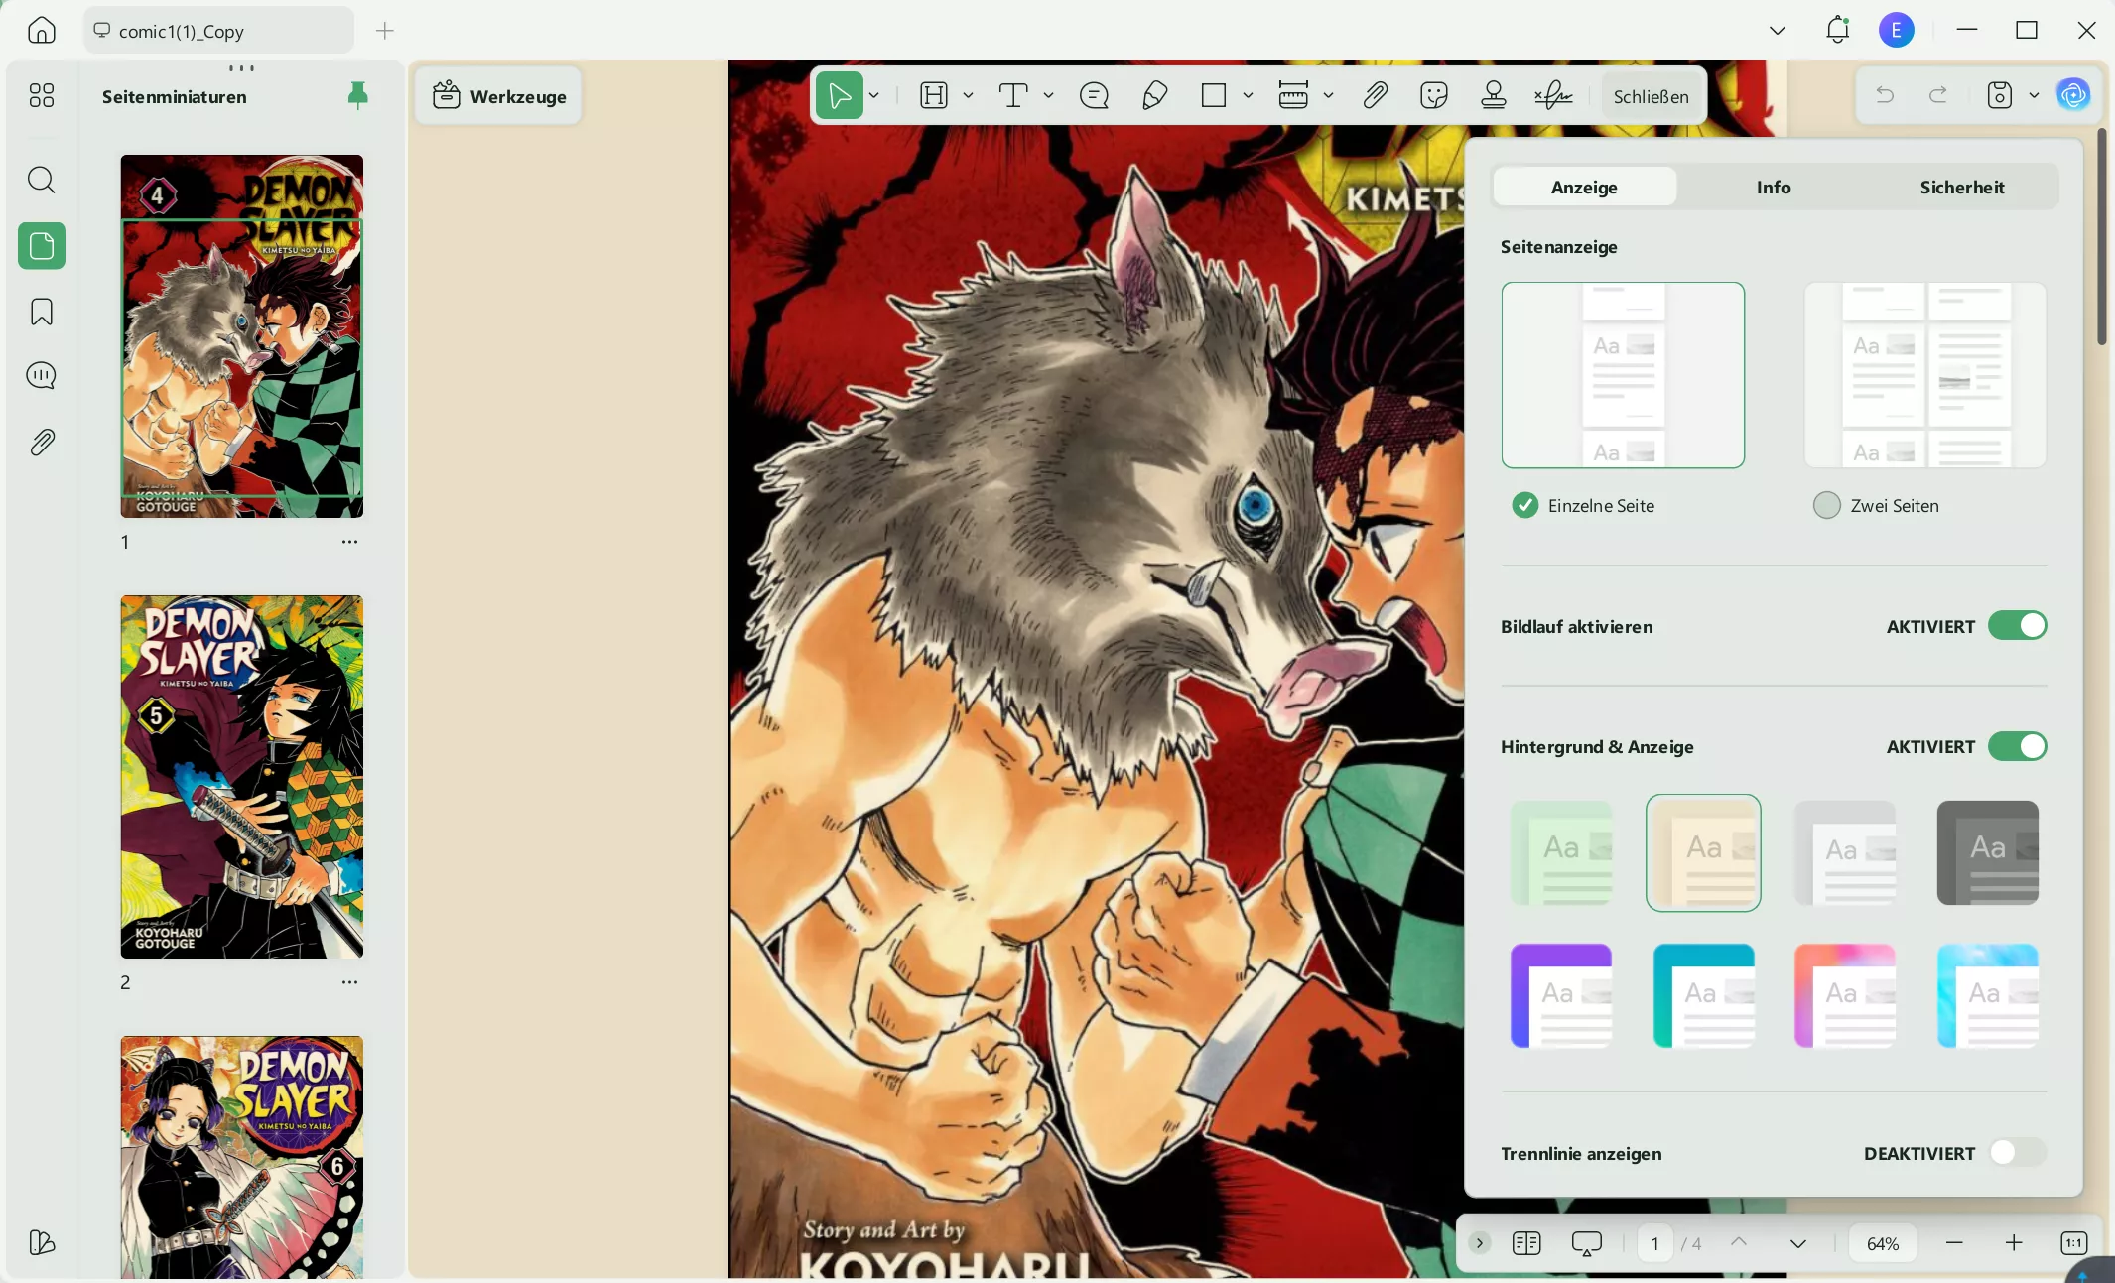2115x1283 pixels.
Task: Start slideshow presentation mode
Action: (1587, 1243)
